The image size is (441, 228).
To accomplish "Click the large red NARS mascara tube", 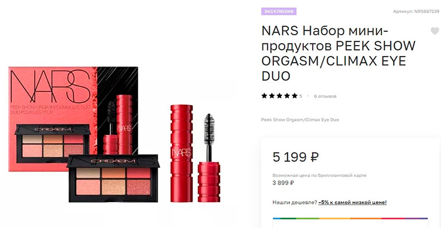I will [182, 153].
